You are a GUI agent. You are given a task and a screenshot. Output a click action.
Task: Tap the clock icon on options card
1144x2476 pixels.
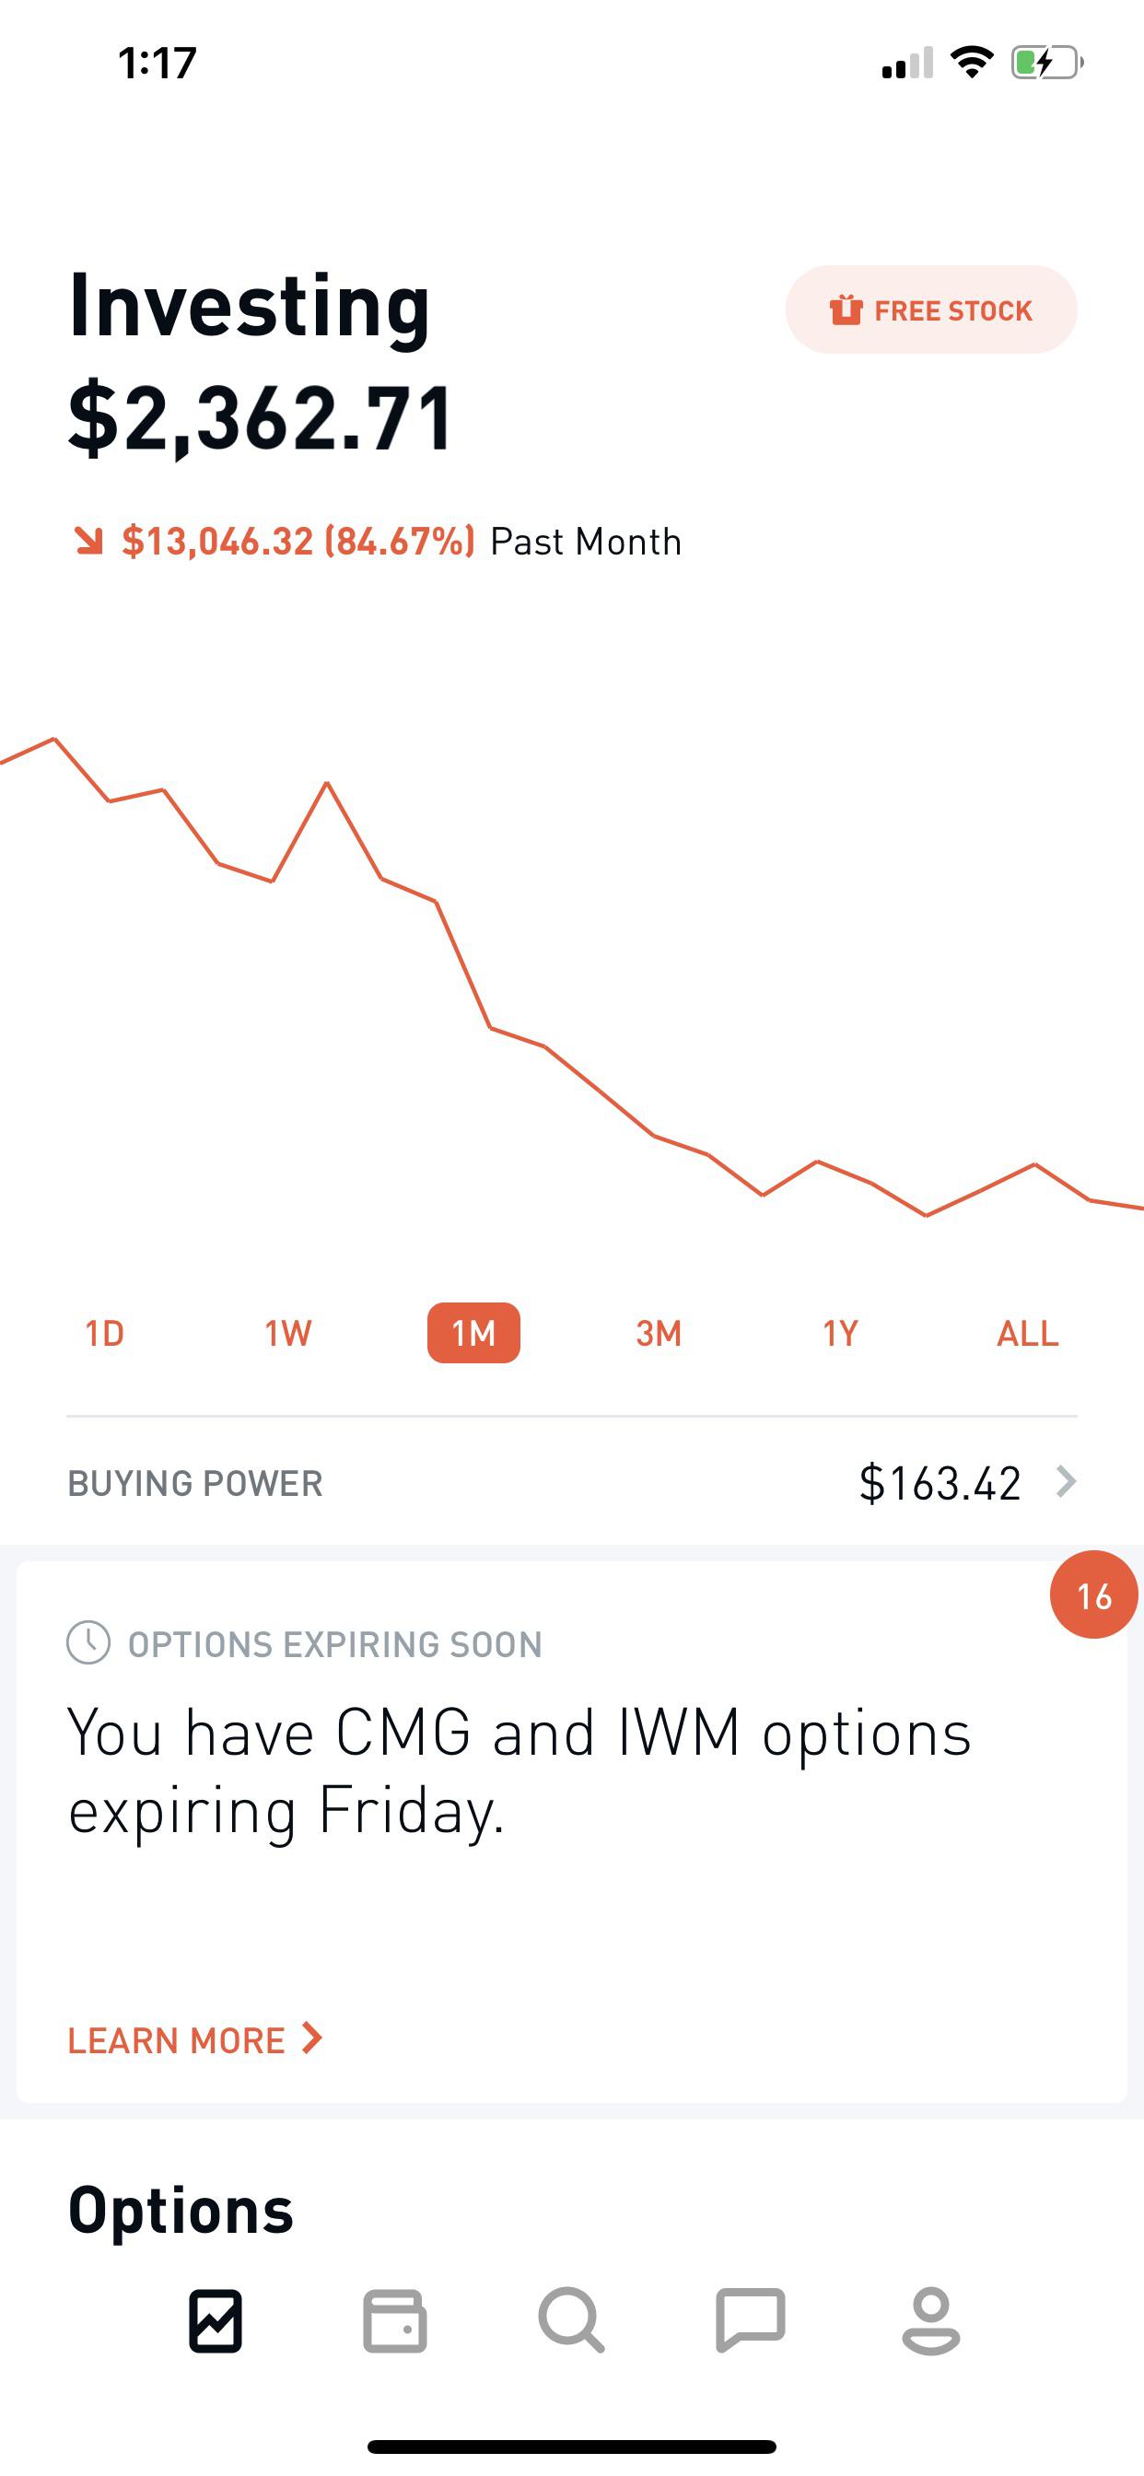click(x=88, y=1642)
